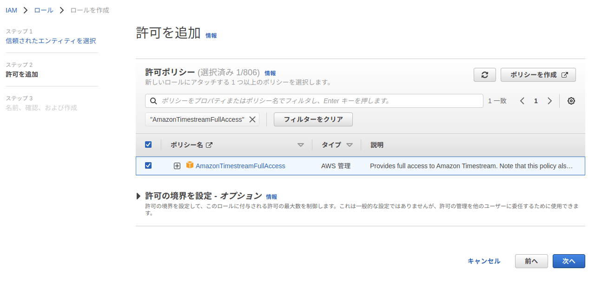The width and height of the screenshot is (595, 283).
Task: Click 情報 link beside 許可の境界を設定
Action: pos(271,197)
